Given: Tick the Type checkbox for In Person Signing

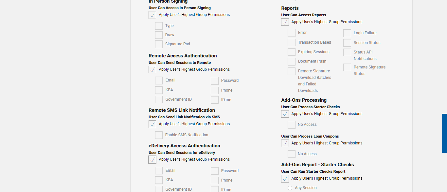Looking at the screenshot, I should click(x=159, y=26).
